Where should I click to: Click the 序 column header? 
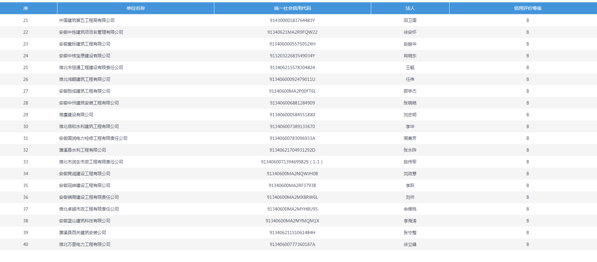[x=26, y=8]
